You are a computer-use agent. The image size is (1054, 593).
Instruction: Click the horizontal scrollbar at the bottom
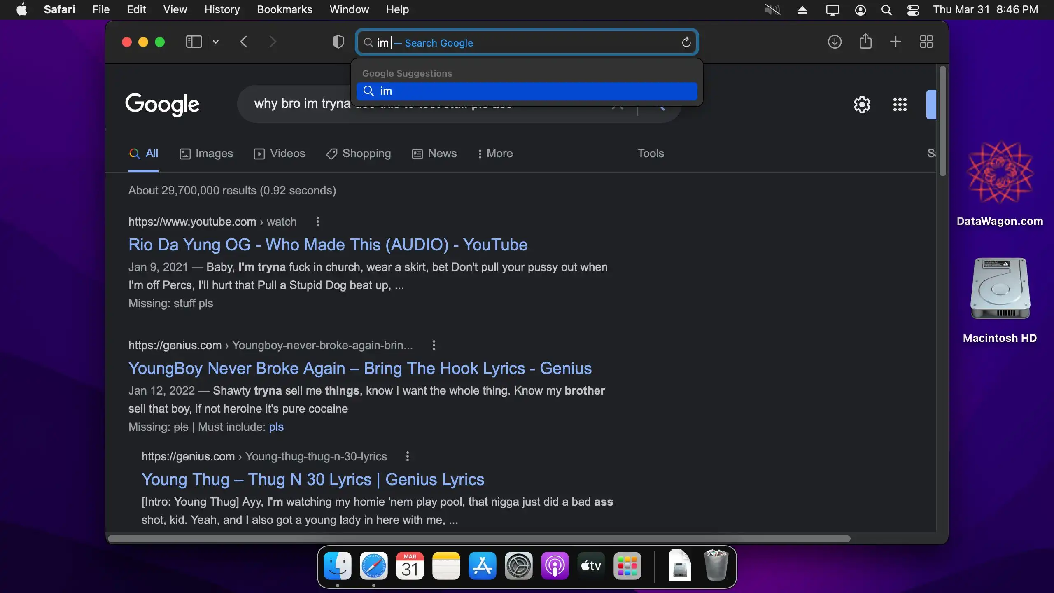pyautogui.click(x=478, y=539)
